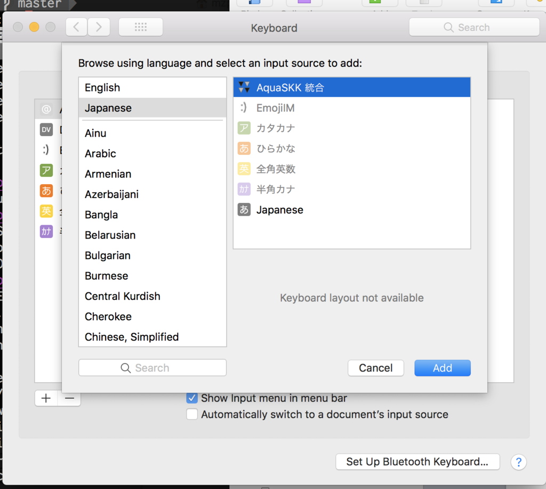Click the Japanese label in the input source list
Image resolution: width=546 pixels, height=489 pixels.
point(280,210)
